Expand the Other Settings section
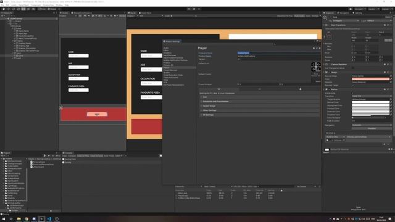This screenshot has height=222, width=395. (259, 110)
